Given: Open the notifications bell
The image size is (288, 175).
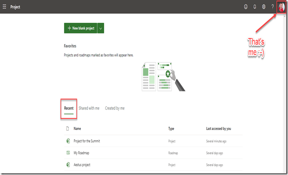Looking at the screenshot, I should click(255, 7).
